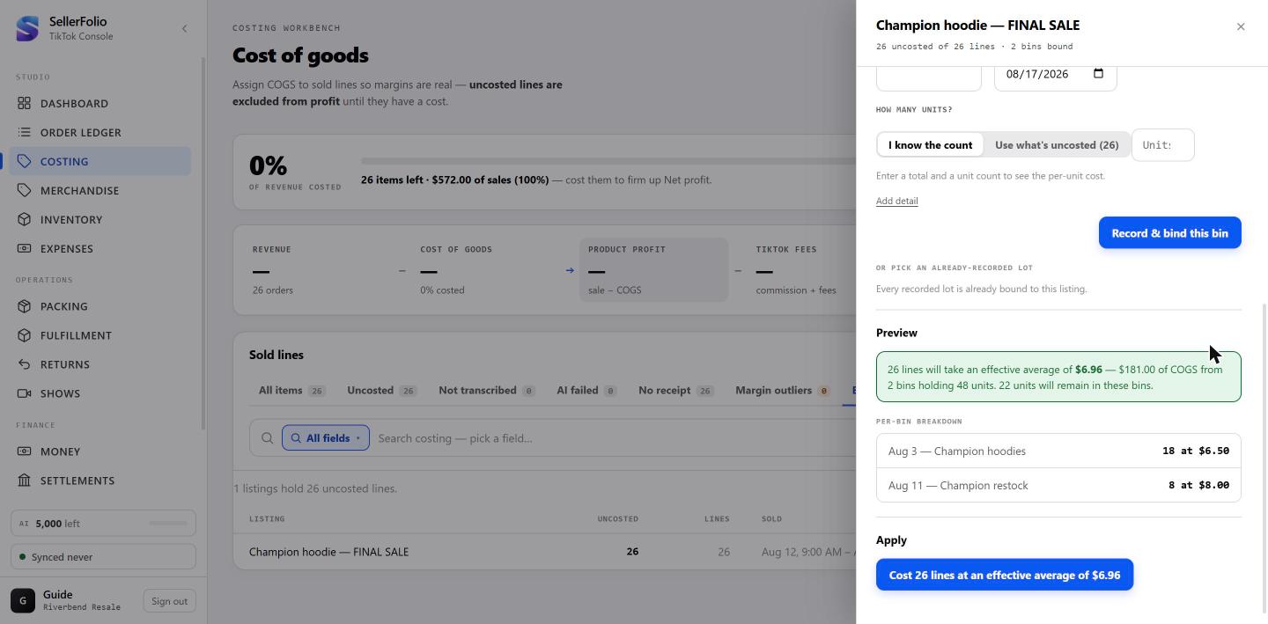Navigate to Inventory
This screenshot has height=624, width=1268.
click(x=100, y=219)
